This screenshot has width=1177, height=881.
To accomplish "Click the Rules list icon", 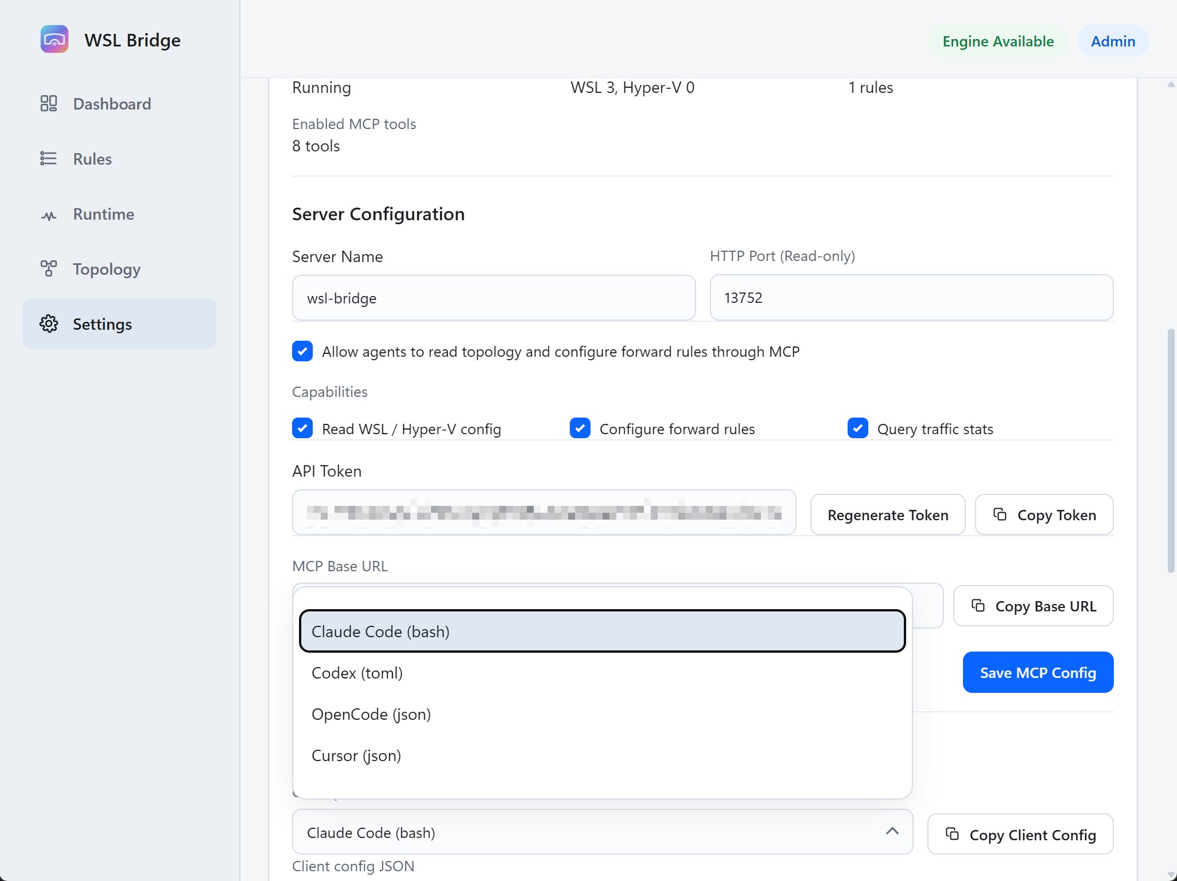I will point(49,159).
